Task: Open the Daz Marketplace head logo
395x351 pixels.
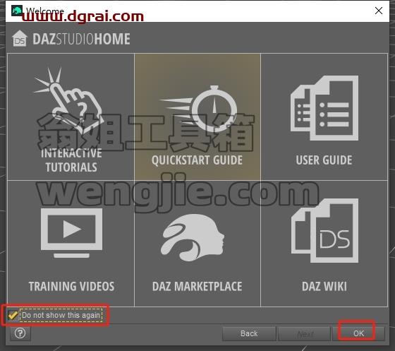Action: [193, 237]
